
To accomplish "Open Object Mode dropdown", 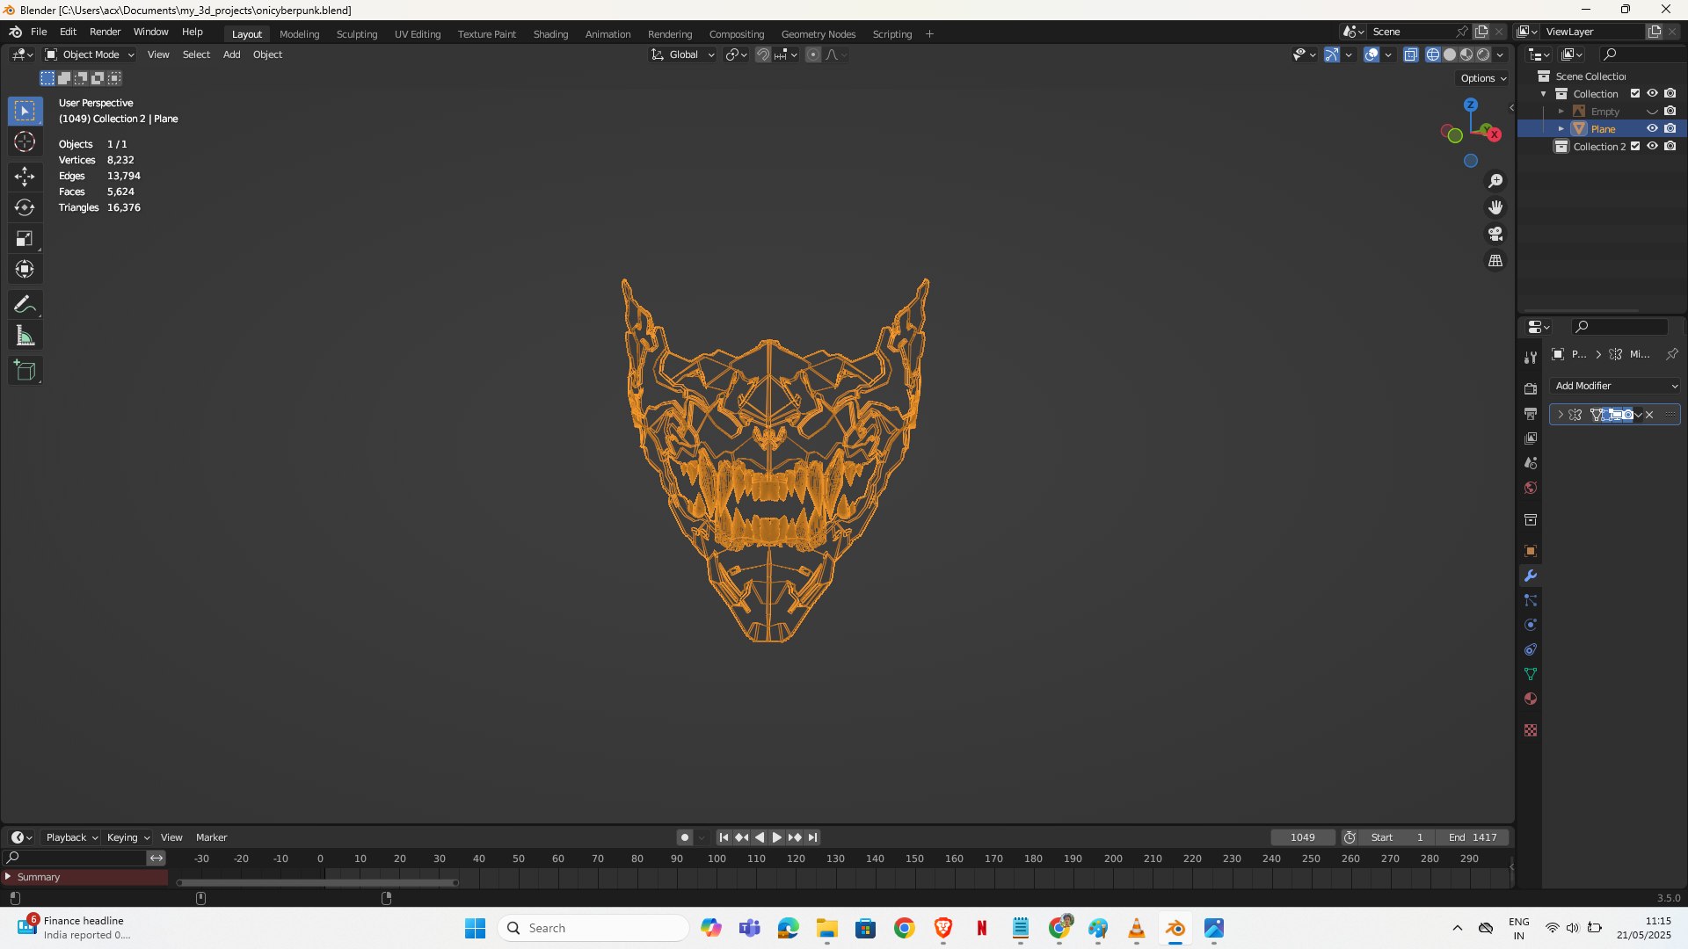I will coord(90,54).
